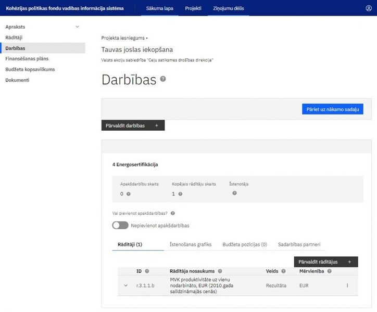The image size is (377, 312).
Task: Click help icon next to Rādītāja nosaukums
Action: [x=220, y=271]
